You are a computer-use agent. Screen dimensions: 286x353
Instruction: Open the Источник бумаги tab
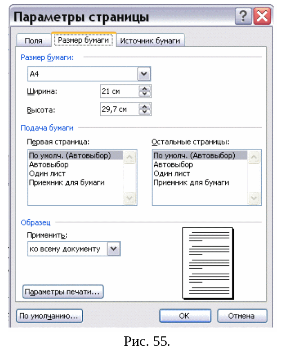coord(150,40)
